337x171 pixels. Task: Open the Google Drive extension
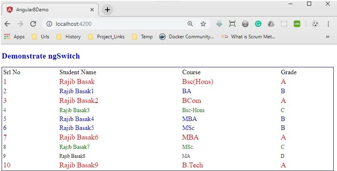(271, 24)
